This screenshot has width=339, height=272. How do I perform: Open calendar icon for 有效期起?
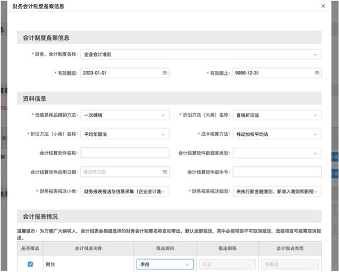click(165, 73)
